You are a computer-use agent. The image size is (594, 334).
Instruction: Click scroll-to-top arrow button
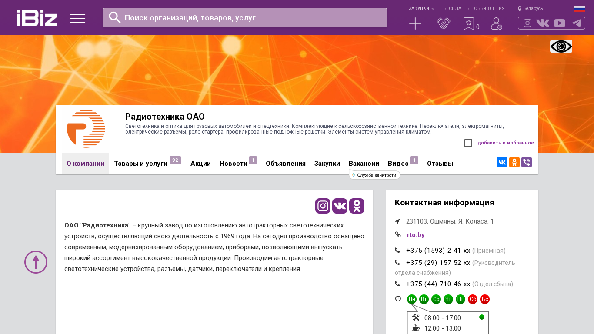(x=36, y=262)
